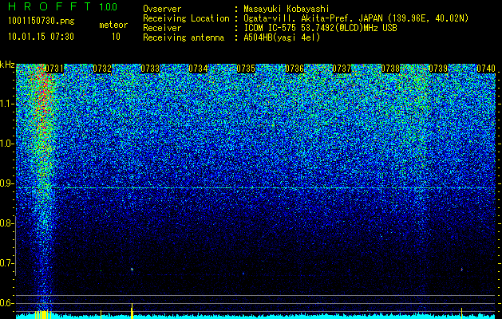Click the date stamp 10.01.15 07:30
This screenshot has height=319, width=502.
coord(41,37)
